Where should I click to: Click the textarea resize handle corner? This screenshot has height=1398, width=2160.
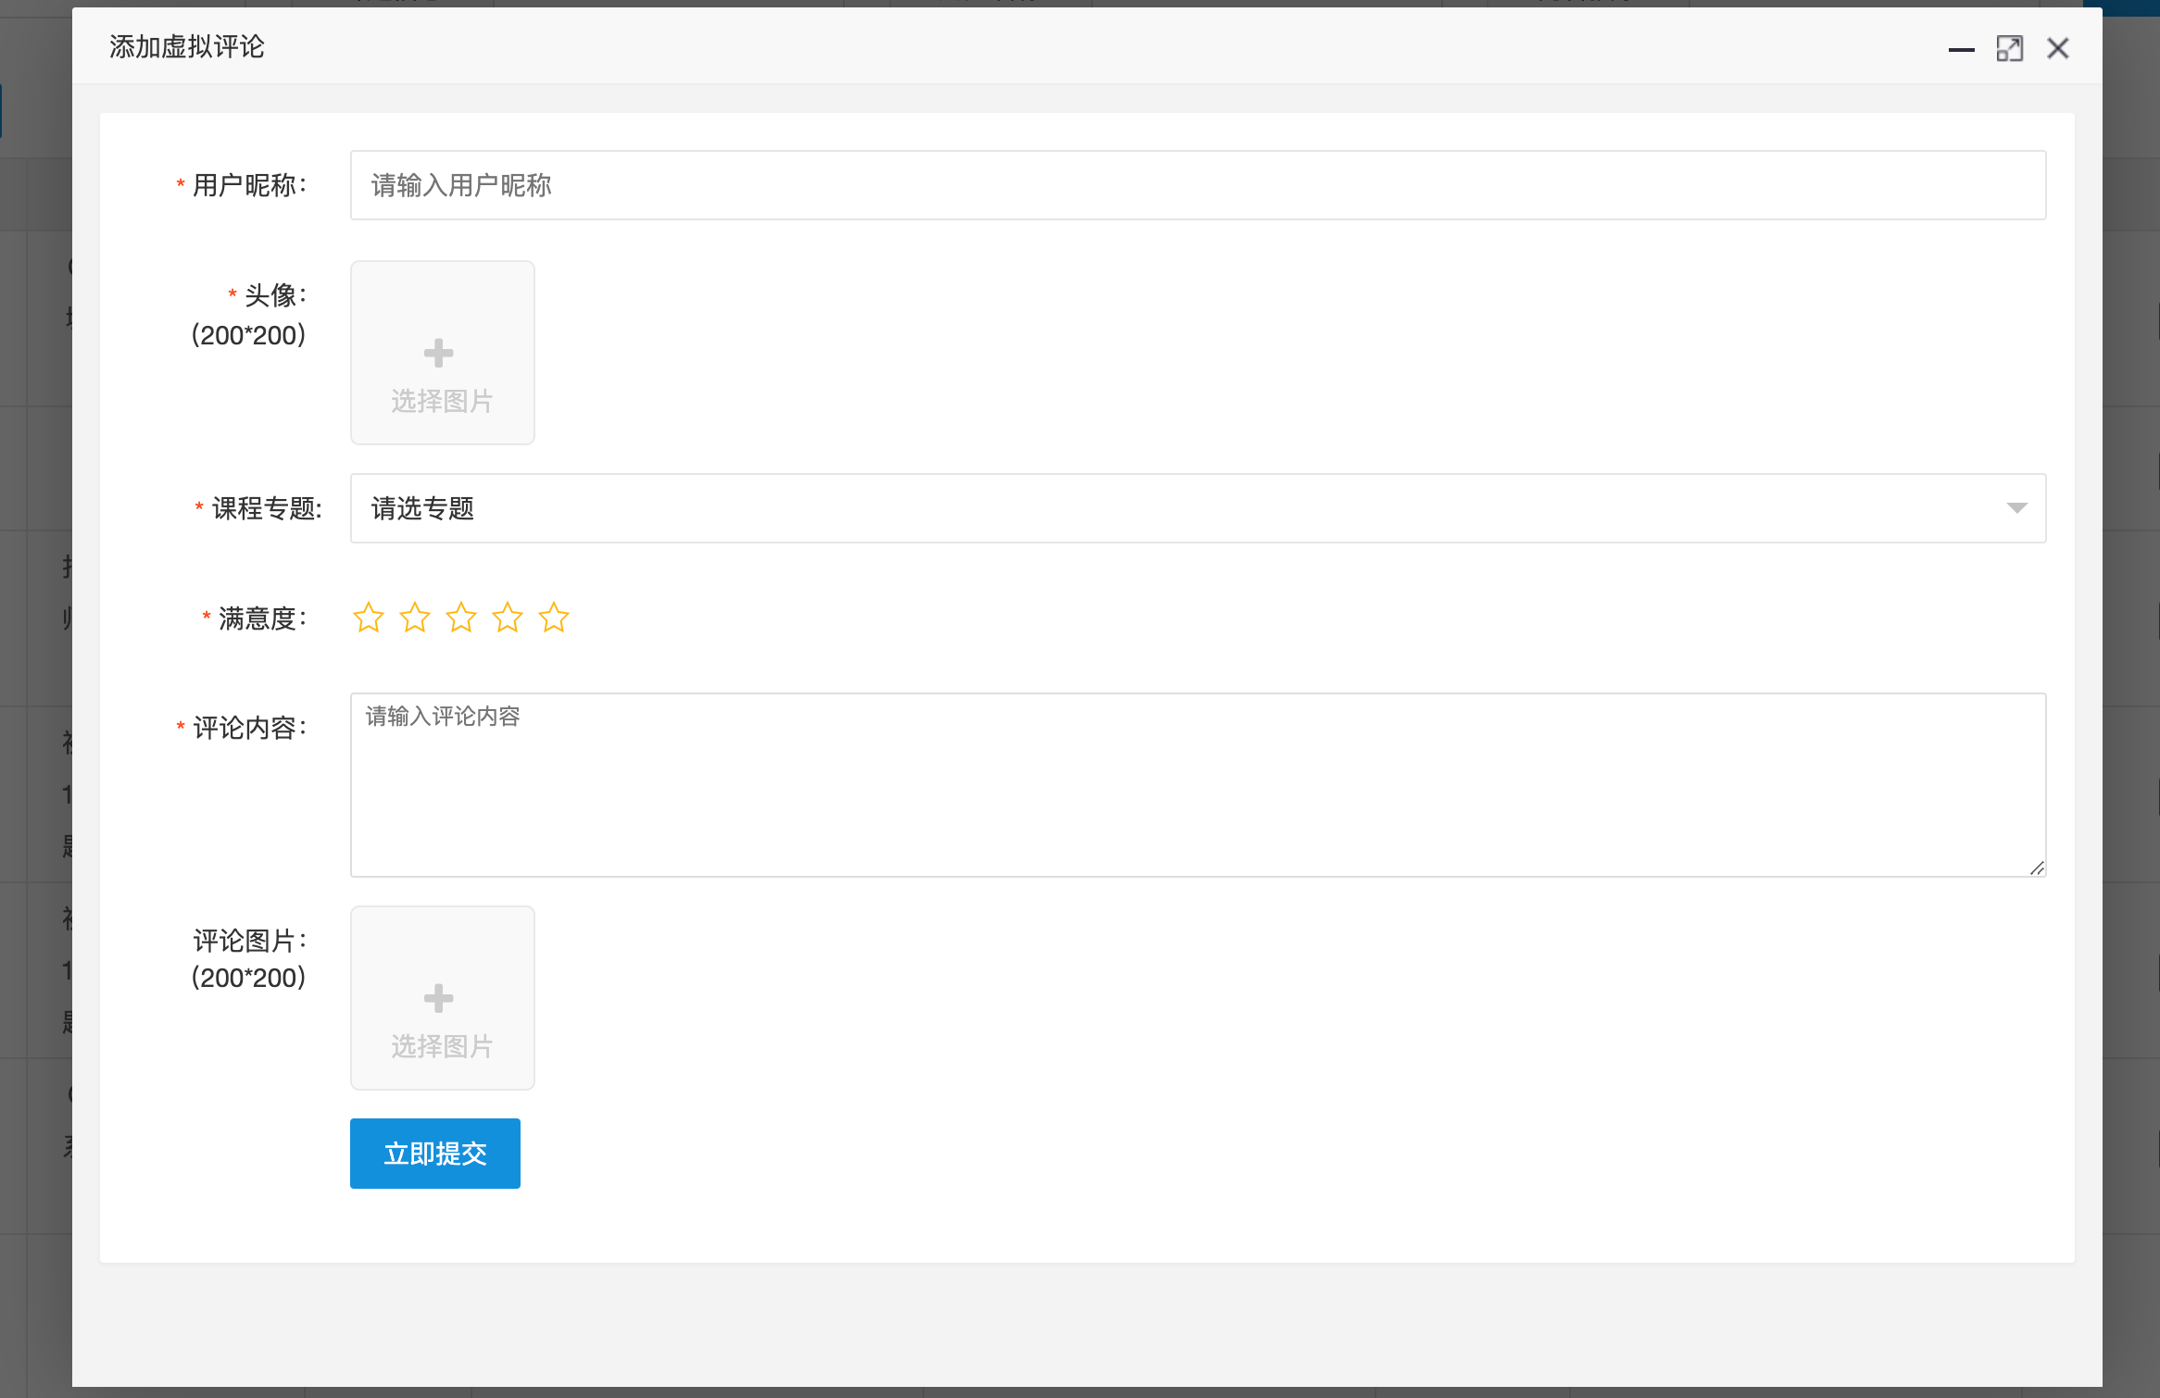(x=2037, y=868)
